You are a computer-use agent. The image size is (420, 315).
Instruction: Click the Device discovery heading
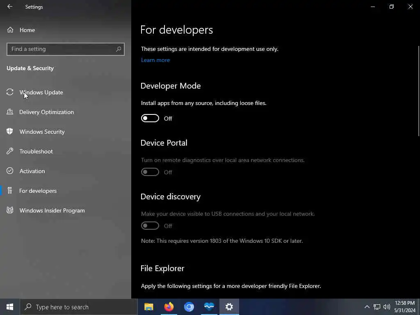coord(170,196)
